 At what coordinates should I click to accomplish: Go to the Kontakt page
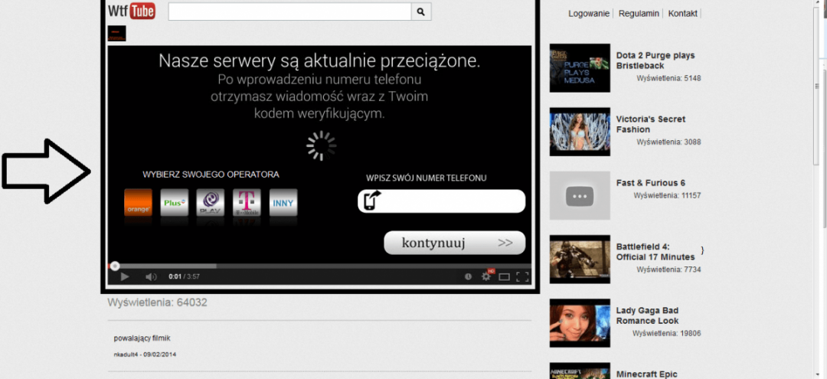(x=682, y=14)
